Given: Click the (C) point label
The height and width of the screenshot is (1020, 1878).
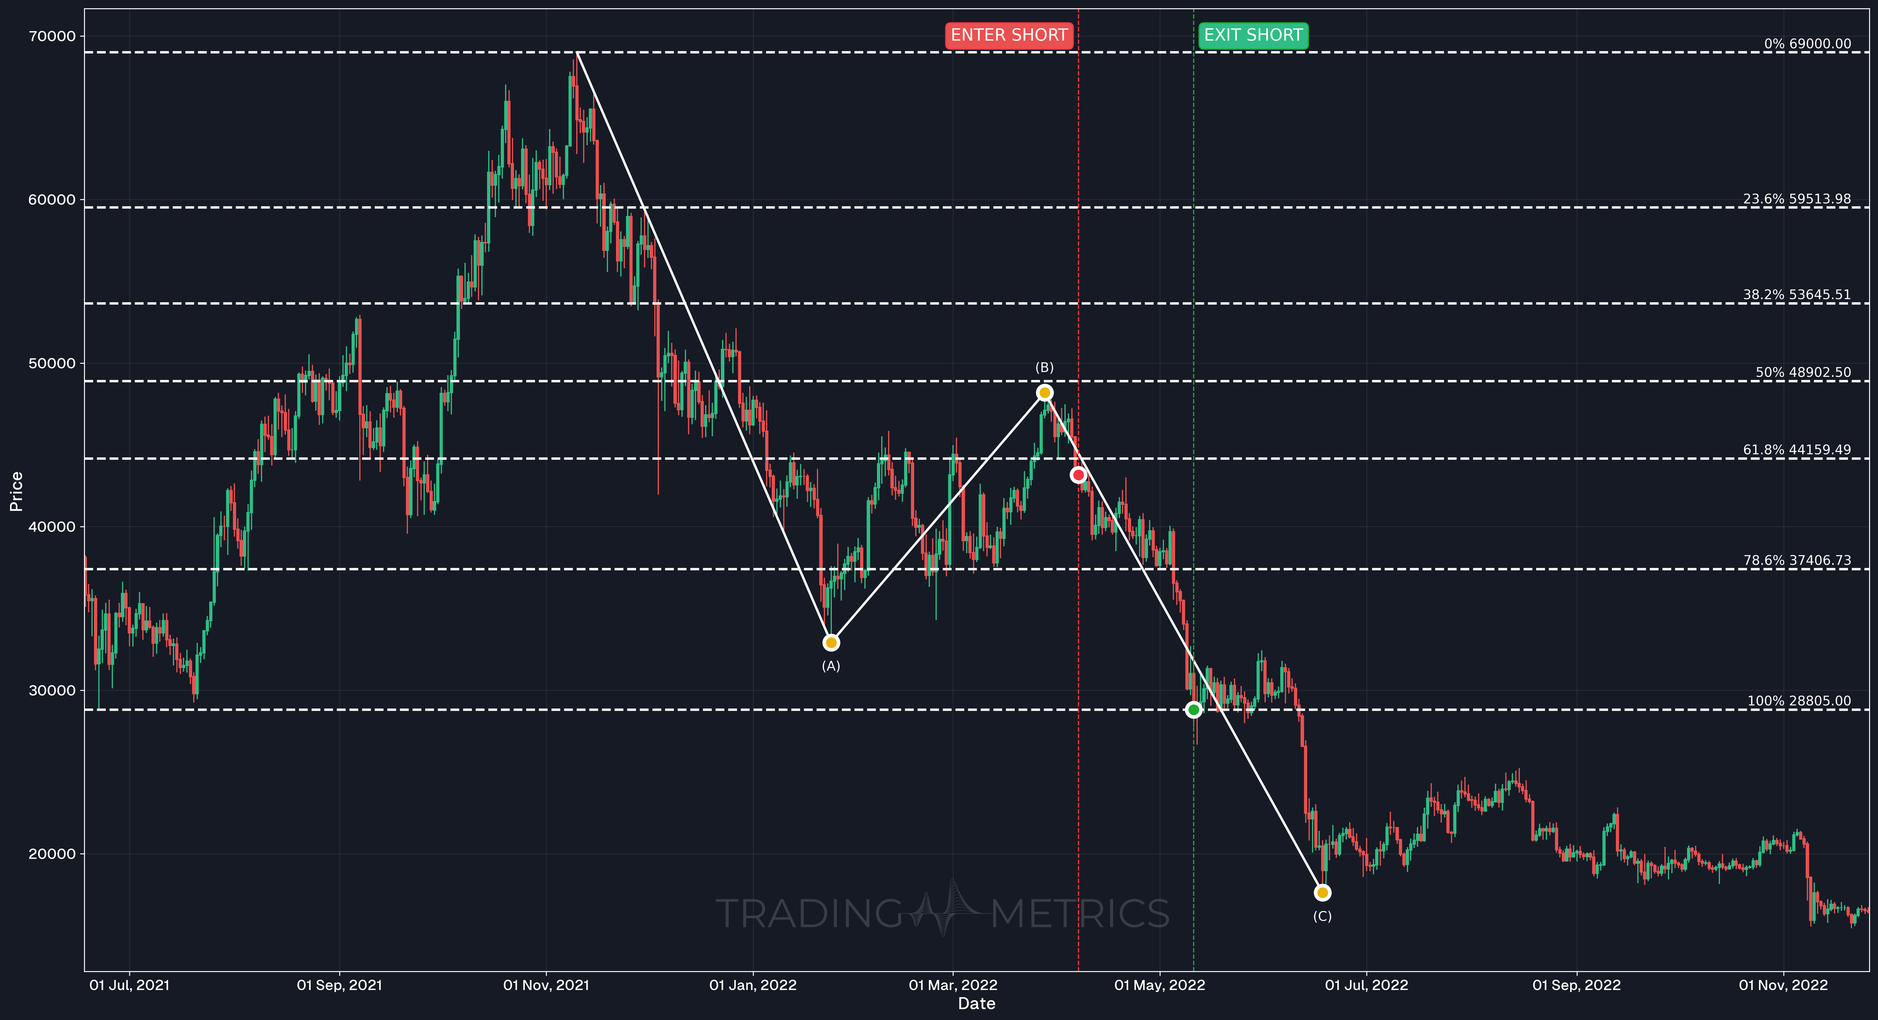Looking at the screenshot, I should (x=1323, y=917).
